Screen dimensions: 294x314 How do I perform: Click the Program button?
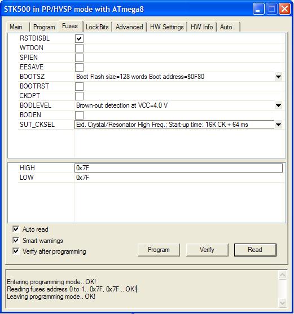coord(159,250)
